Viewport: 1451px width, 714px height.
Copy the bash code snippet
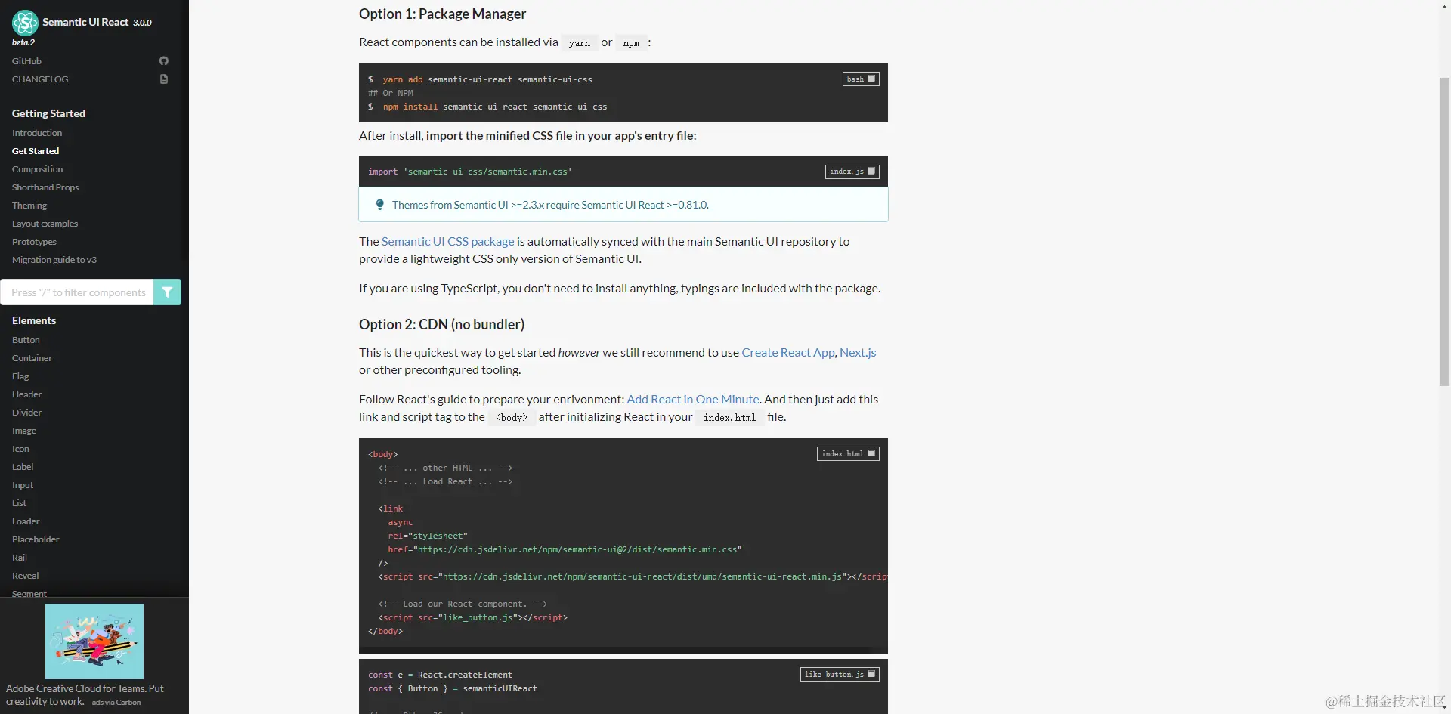click(x=861, y=79)
